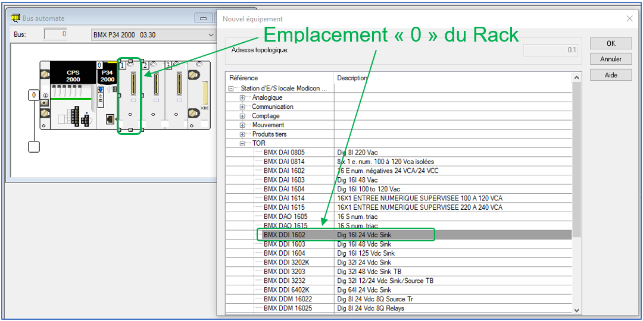
Task: Select the P34 2000 processor module
Action: click(107, 95)
